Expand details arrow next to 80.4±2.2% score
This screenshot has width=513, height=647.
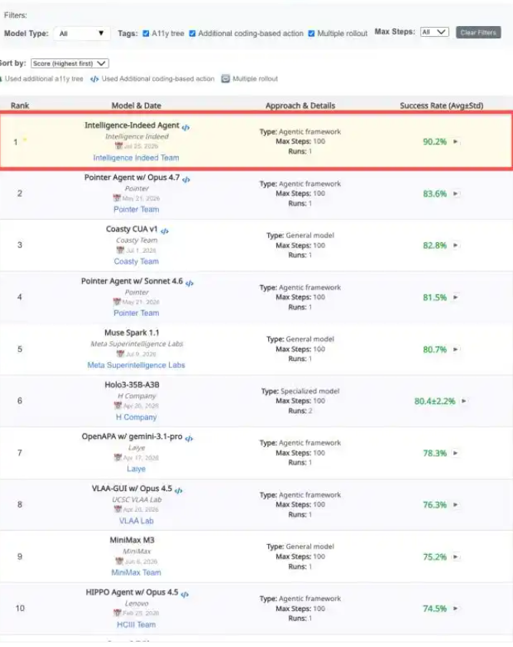464,400
